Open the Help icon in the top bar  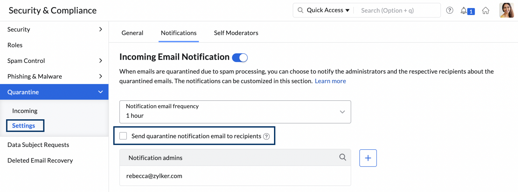[450, 10]
